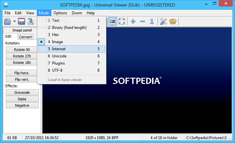The image size is (235, 143).
Task: Click the full screen arrows icon
Action: tap(122, 21)
